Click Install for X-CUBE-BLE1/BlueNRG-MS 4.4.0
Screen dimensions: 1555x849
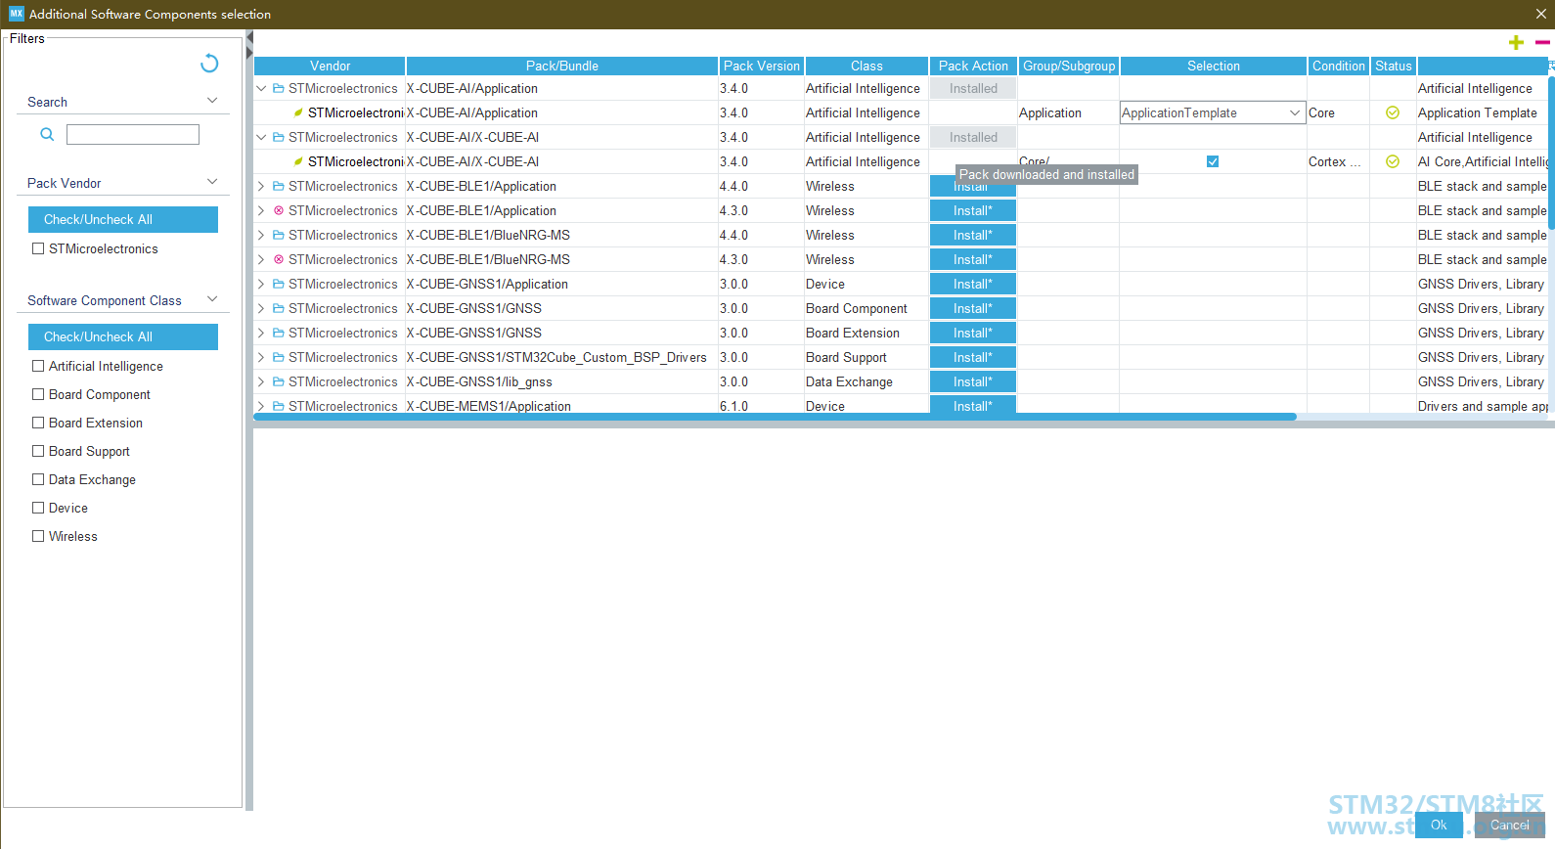(973, 235)
